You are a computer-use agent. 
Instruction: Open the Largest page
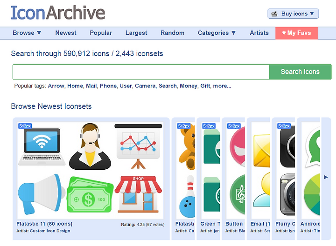[x=136, y=33]
